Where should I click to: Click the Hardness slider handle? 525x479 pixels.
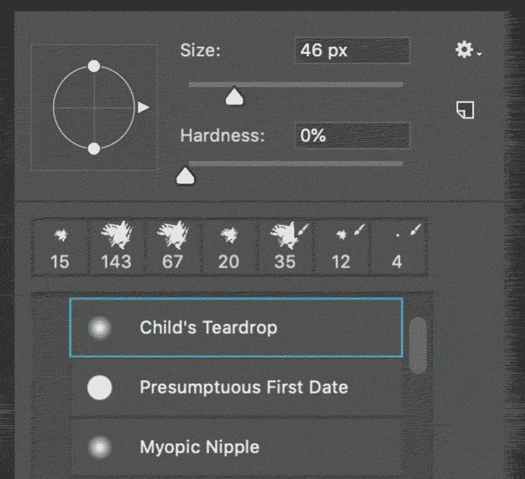pos(185,176)
